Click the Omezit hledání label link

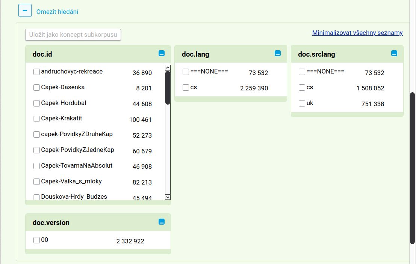tap(57, 12)
